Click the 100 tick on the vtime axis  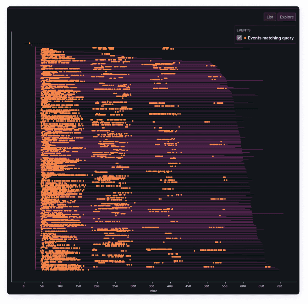pos(60,286)
